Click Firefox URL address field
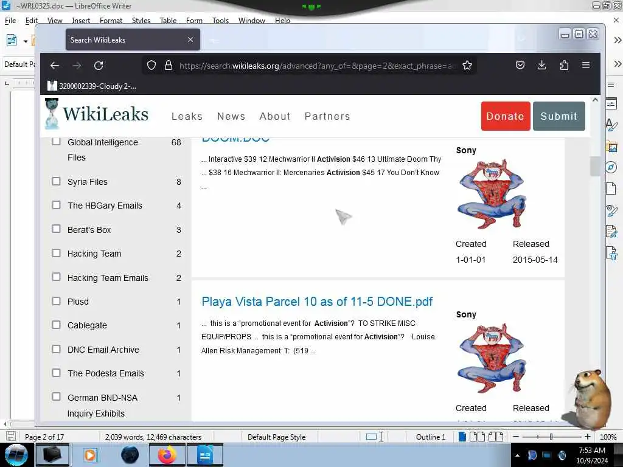Screen dimensions: 623x467 click(x=318, y=66)
